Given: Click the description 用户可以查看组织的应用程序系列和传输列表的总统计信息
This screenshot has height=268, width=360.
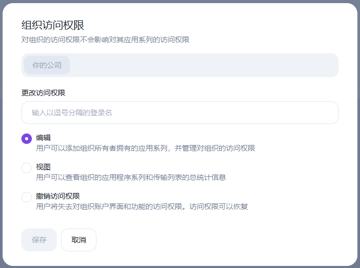Looking at the screenshot, I should pos(131,177).
